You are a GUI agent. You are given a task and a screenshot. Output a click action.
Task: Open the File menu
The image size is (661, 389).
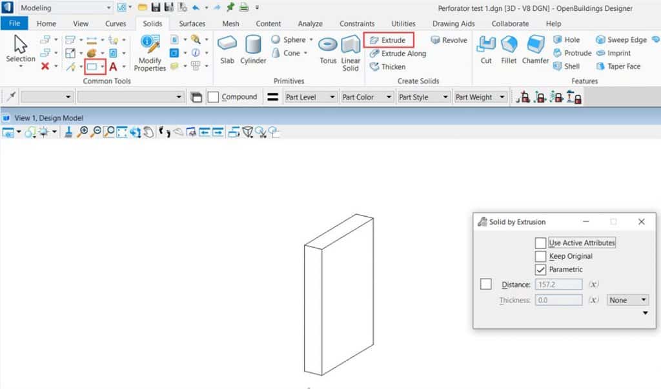14,23
